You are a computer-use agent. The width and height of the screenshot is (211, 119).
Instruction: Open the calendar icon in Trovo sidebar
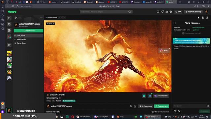9,30
